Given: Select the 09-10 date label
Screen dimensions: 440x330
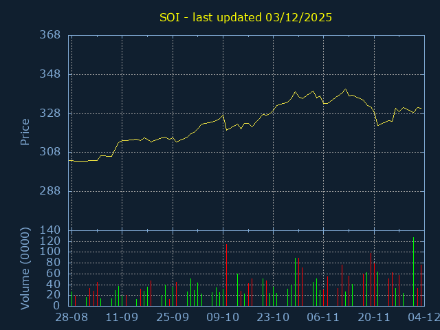Looking at the screenshot, I should tap(223, 318).
